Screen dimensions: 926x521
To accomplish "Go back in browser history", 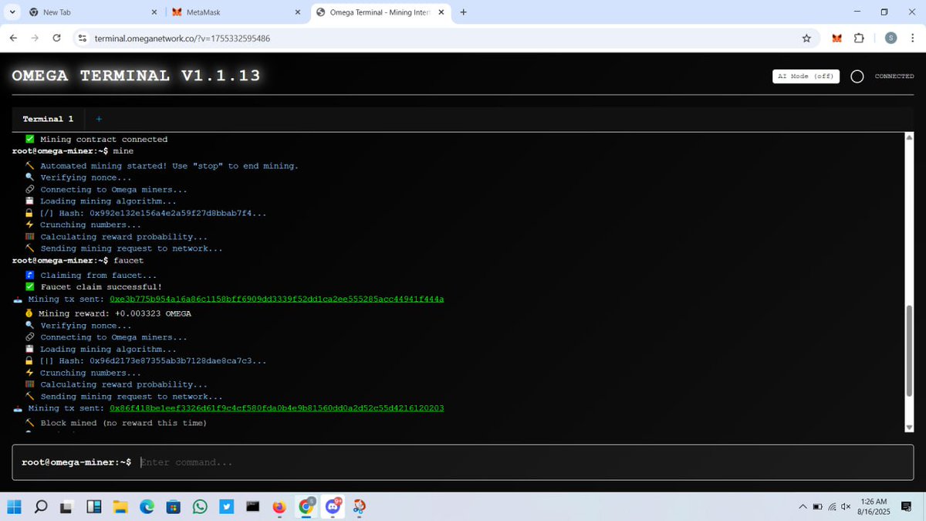I will pos(13,38).
